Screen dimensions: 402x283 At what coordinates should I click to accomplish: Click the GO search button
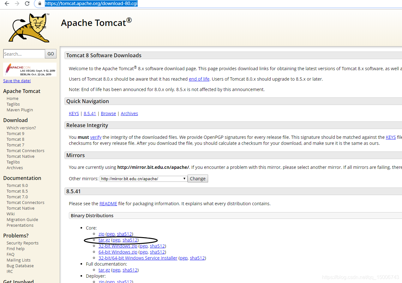(51, 54)
